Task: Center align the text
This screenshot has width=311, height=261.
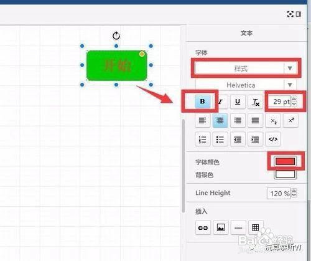Action: 220,120
